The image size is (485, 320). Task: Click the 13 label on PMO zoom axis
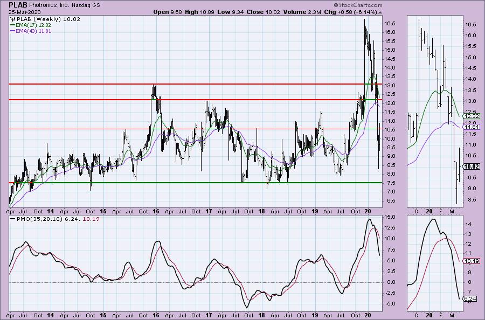(x=468, y=234)
